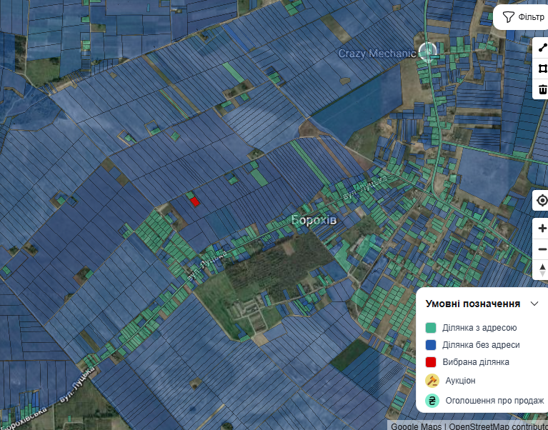Screen dimensions: 548x430
Task: Click the Аукціон gavel icon
Action: click(x=432, y=381)
